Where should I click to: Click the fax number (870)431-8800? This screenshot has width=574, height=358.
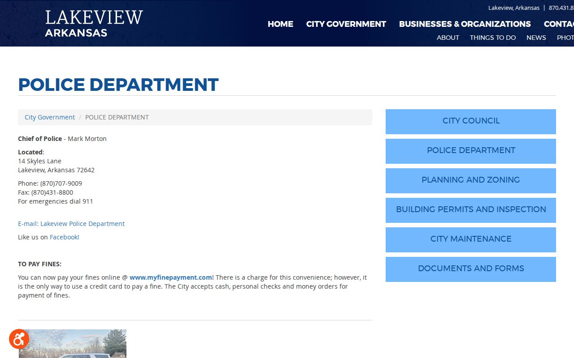tap(52, 192)
